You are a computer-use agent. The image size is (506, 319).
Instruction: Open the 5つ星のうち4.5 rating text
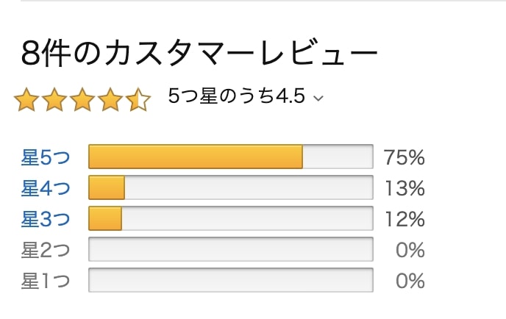(x=236, y=96)
